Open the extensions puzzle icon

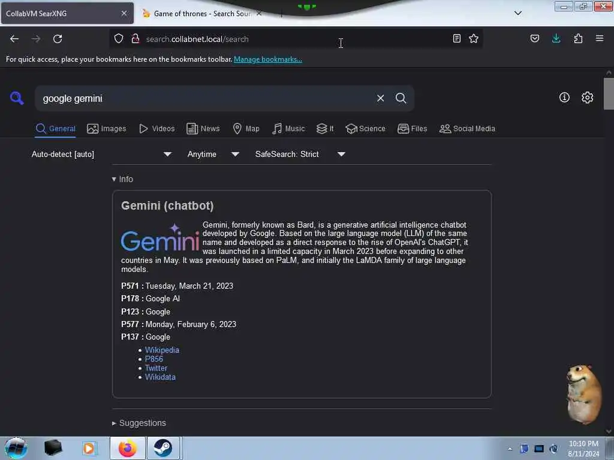[578, 38]
